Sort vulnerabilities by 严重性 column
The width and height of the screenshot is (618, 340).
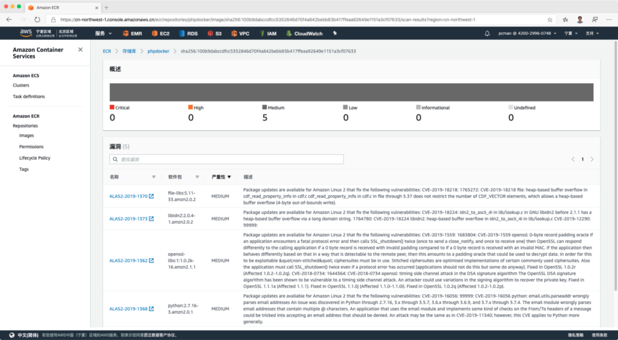click(221, 177)
